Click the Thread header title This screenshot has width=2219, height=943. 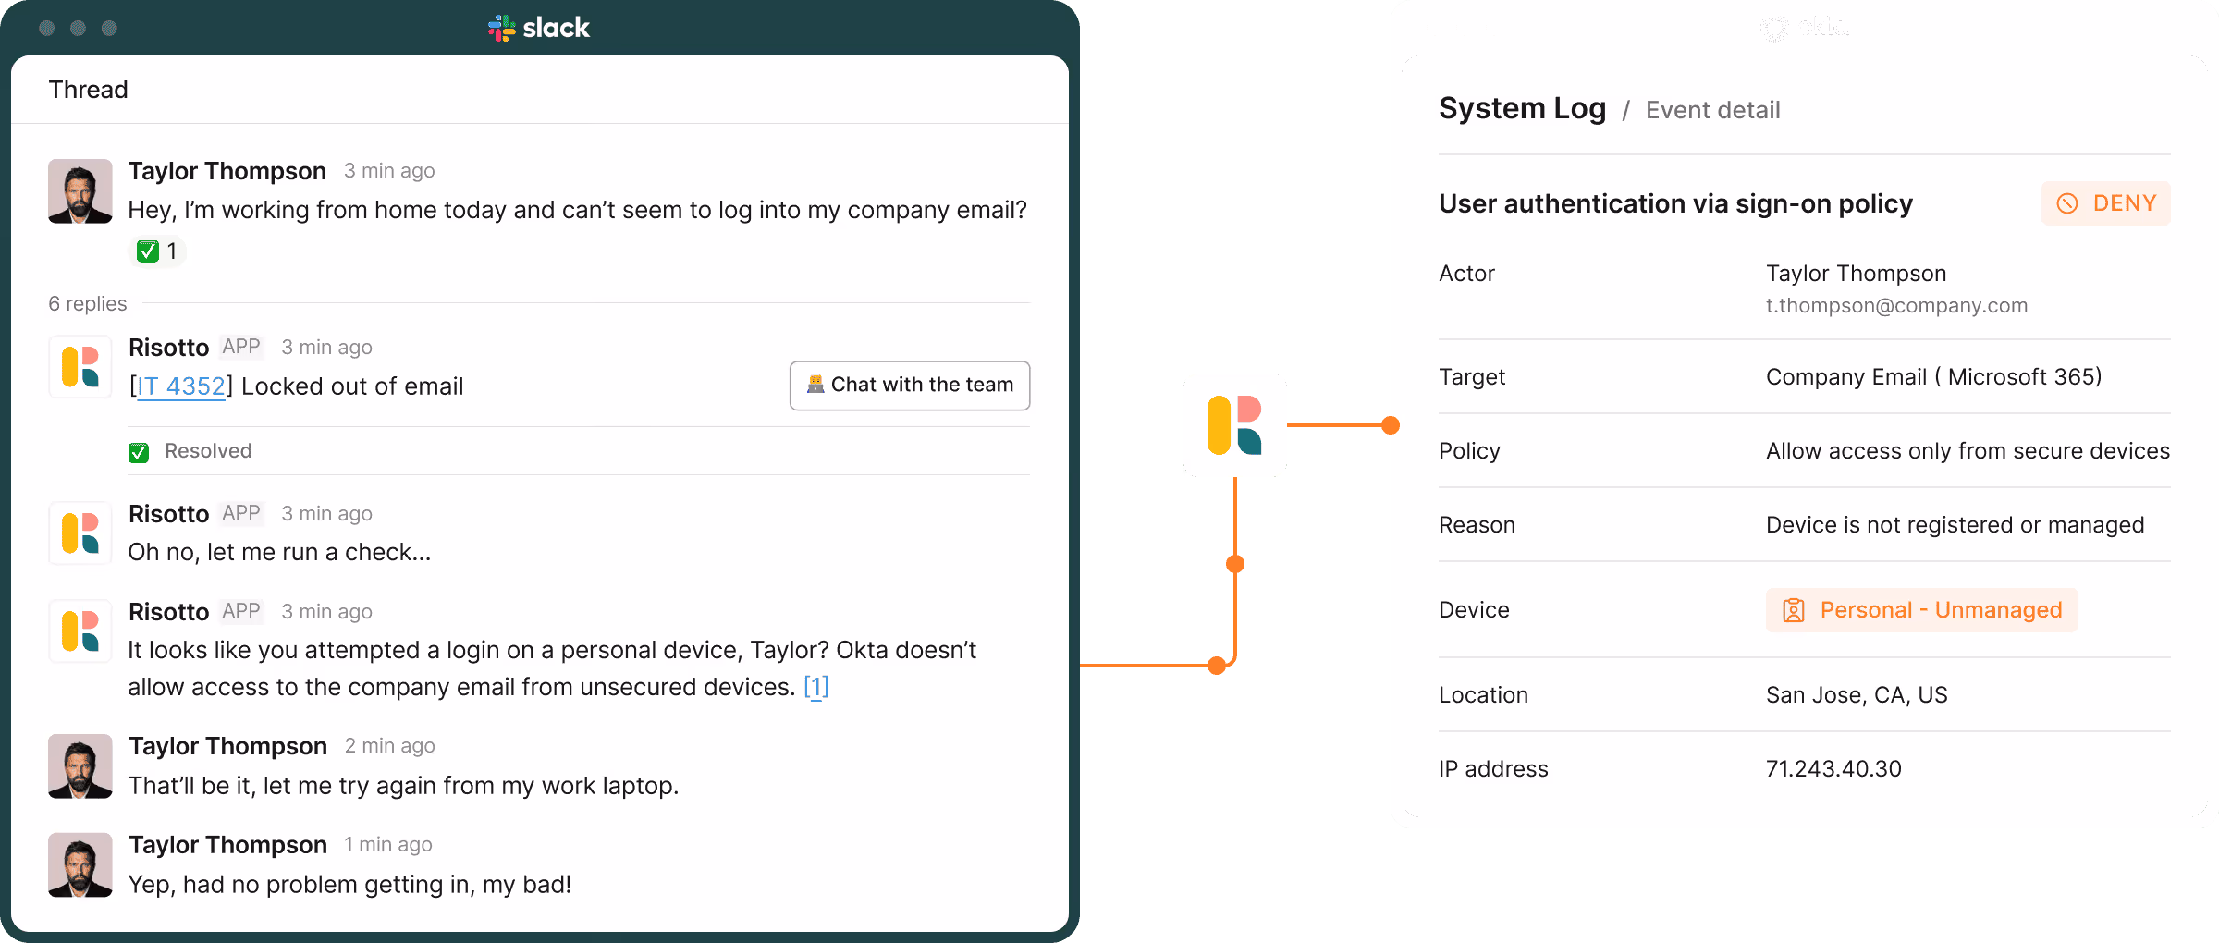click(x=89, y=90)
